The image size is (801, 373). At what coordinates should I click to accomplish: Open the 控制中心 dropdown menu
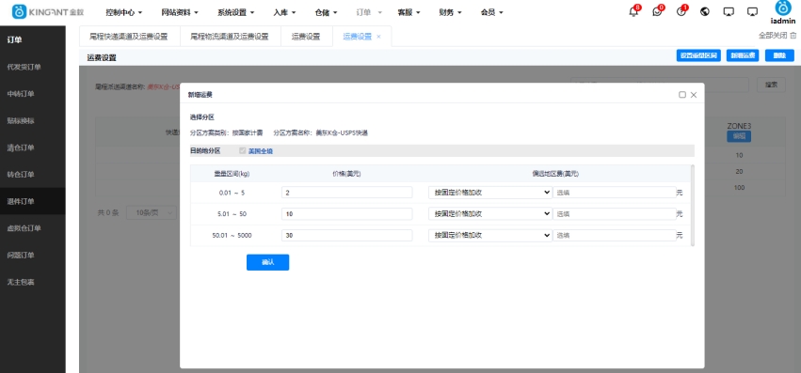click(x=123, y=12)
